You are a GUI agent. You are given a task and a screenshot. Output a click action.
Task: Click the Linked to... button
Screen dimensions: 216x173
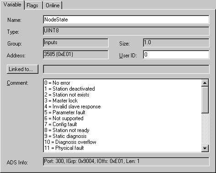click(22, 69)
